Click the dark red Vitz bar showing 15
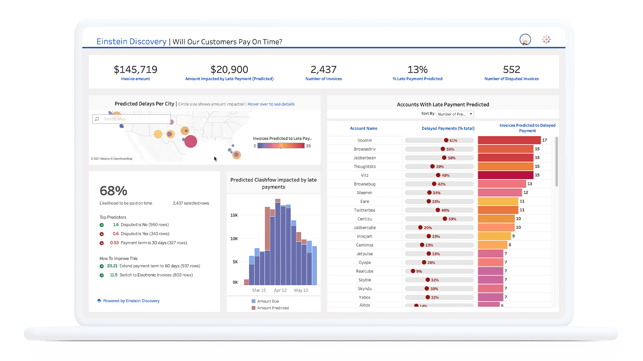 tap(506, 175)
